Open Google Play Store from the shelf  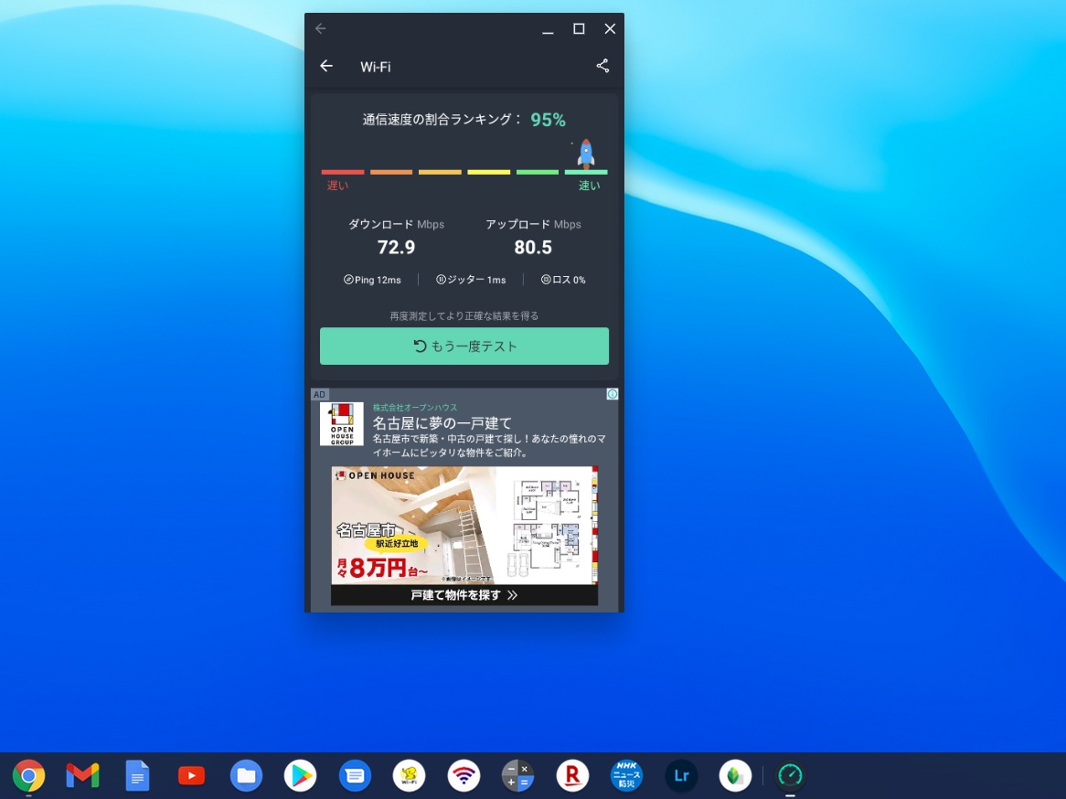pyautogui.click(x=301, y=775)
